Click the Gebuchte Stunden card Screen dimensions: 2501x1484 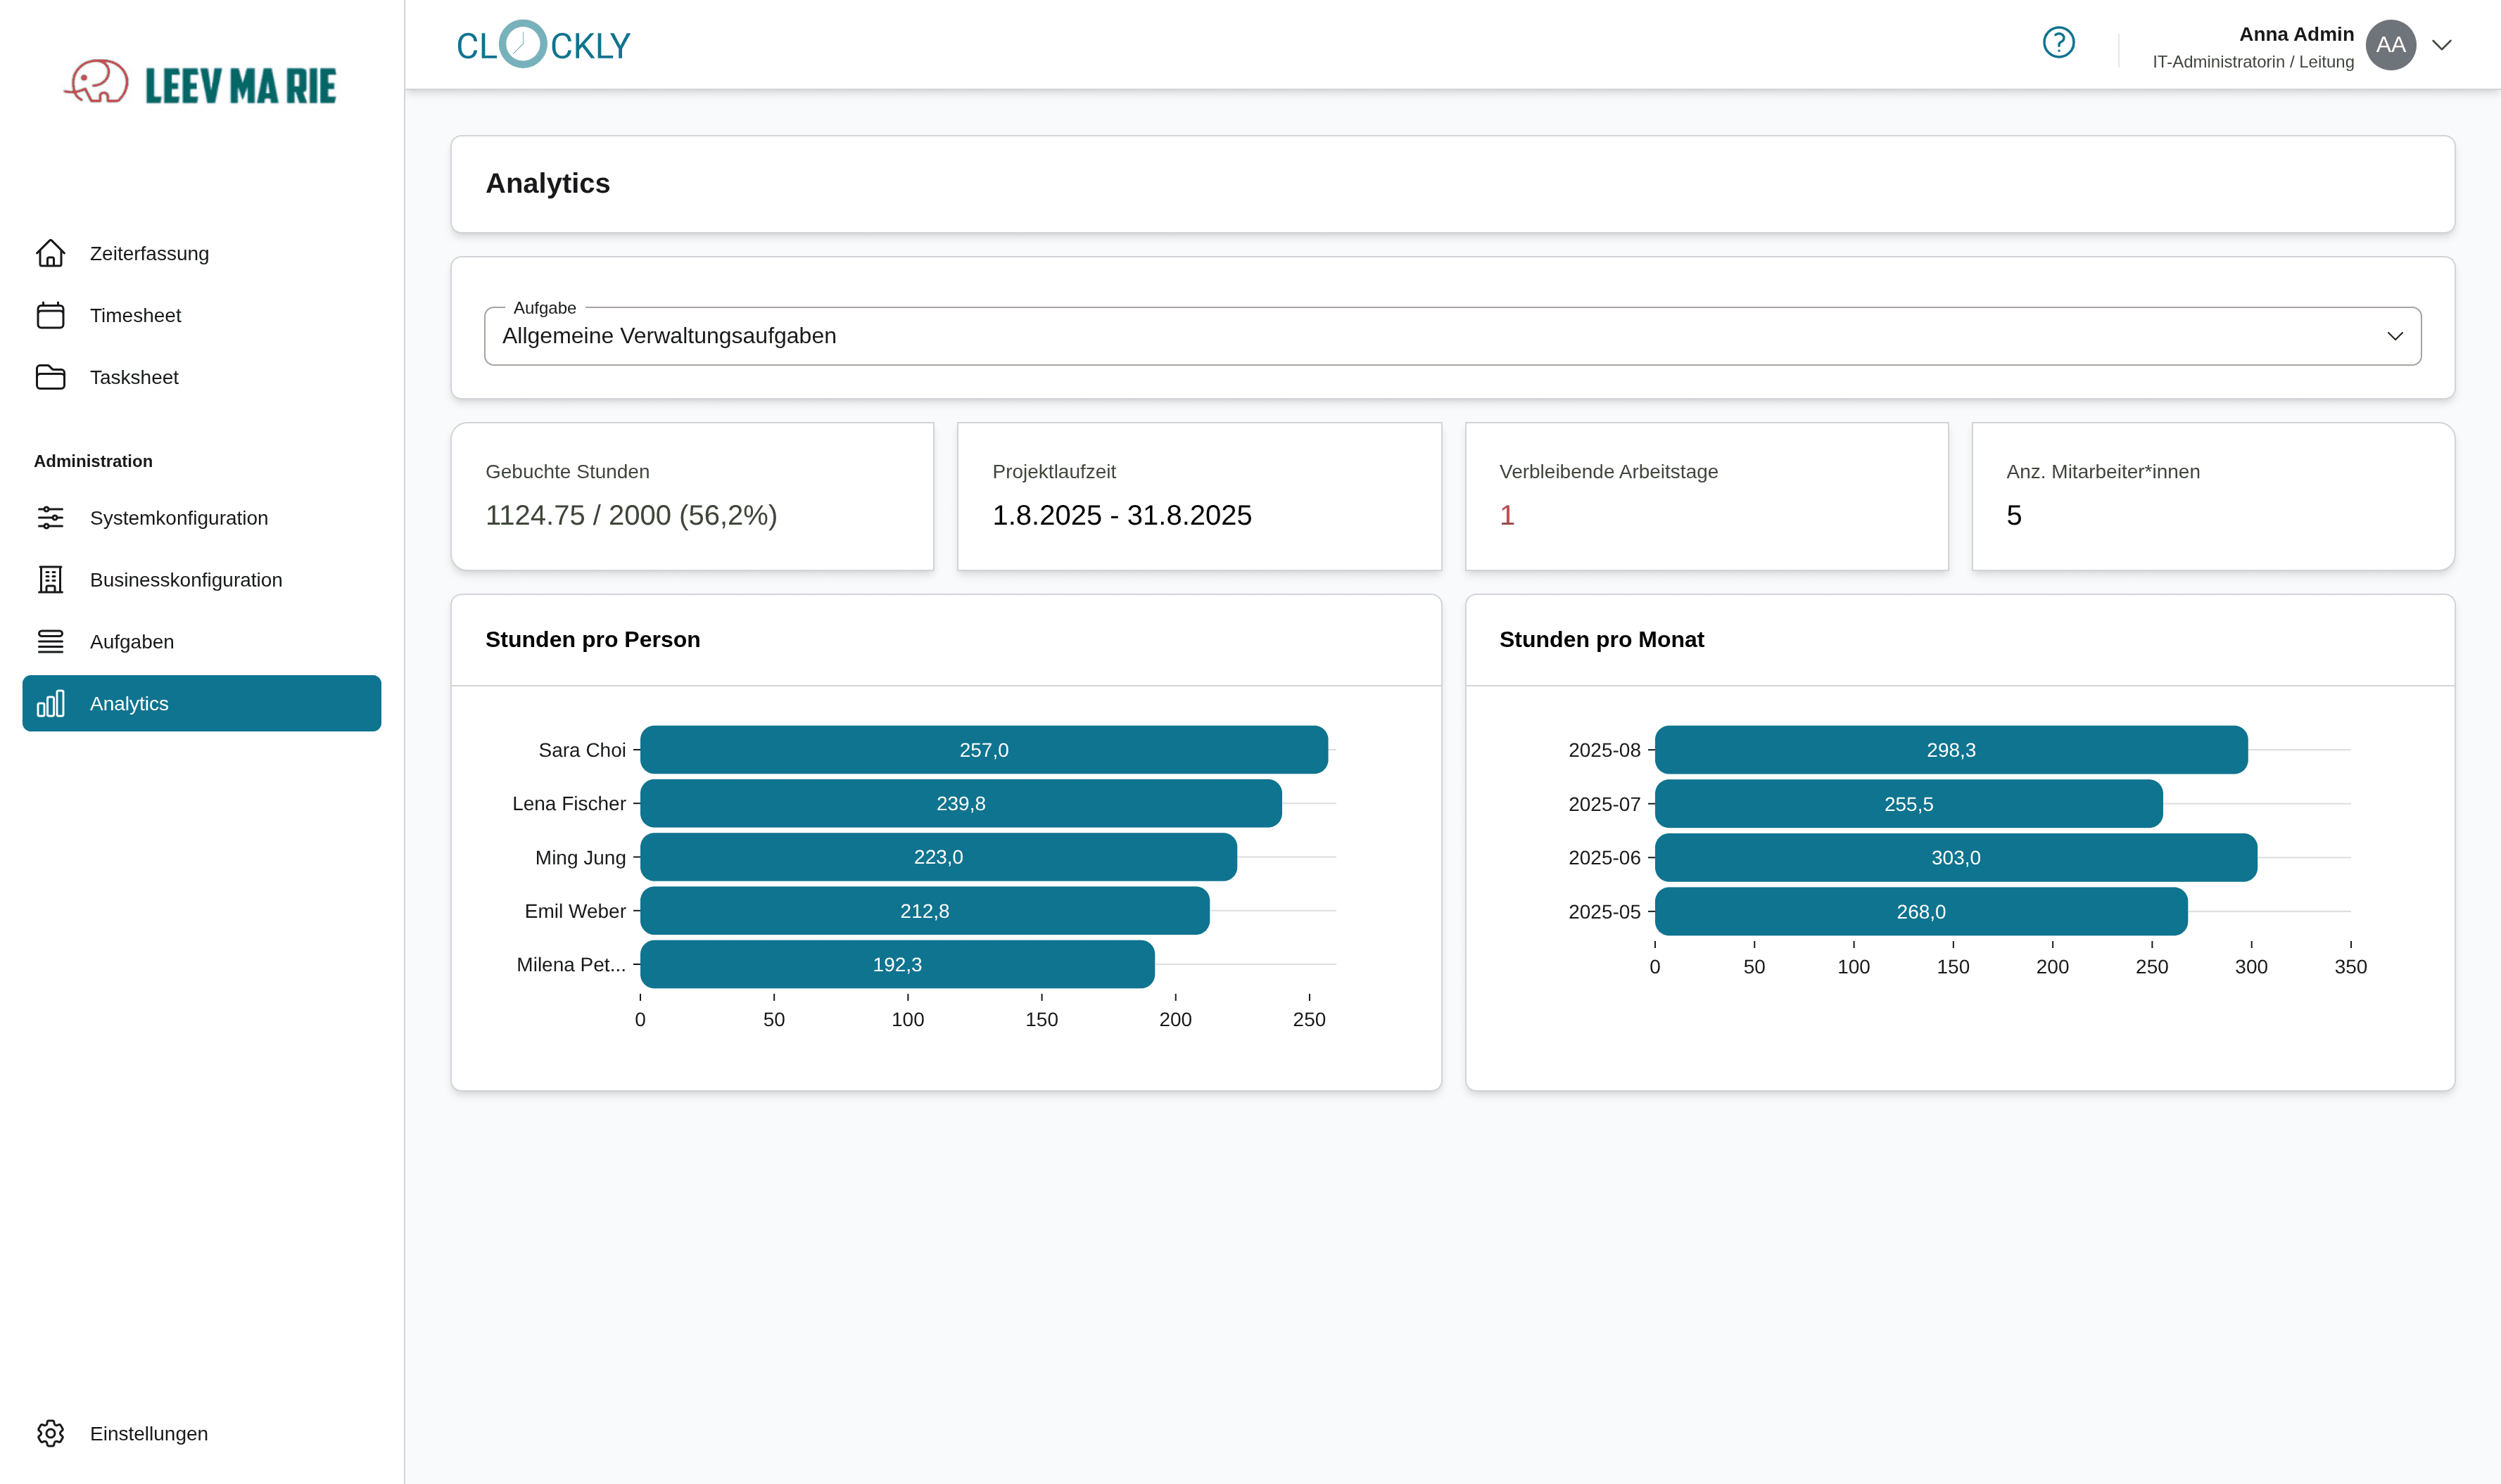(x=691, y=497)
